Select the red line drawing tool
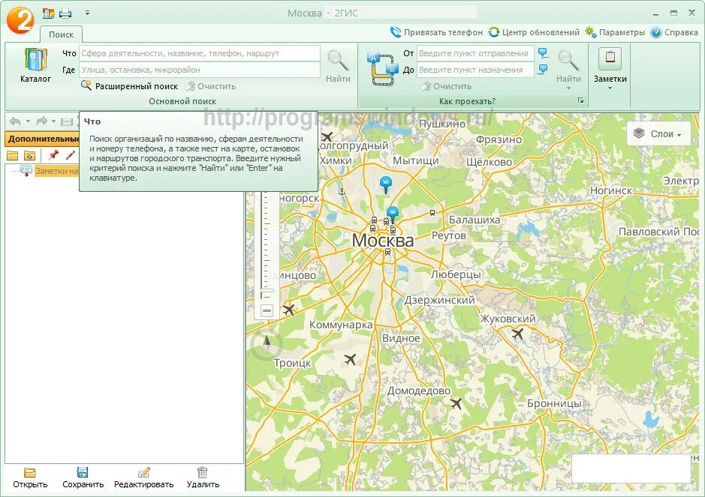Image resolution: width=705 pixels, height=497 pixels. [x=70, y=155]
